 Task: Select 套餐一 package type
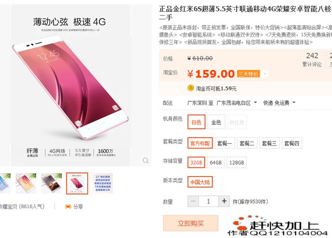[225, 143]
